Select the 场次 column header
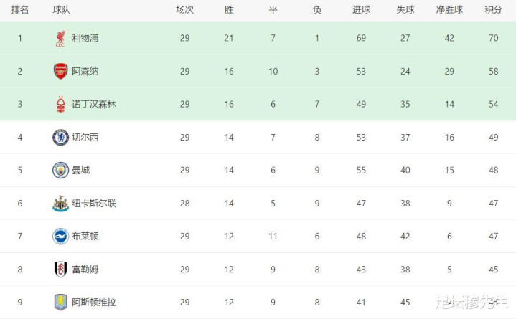The height and width of the screenshot is (319, 516). (184, 10)
